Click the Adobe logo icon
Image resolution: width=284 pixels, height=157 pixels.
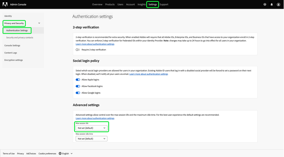(5, 4)
